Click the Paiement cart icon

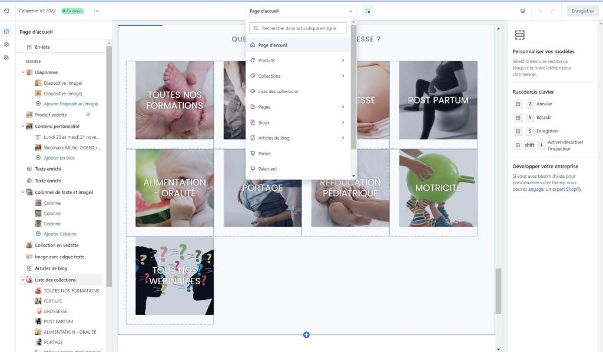click(x=253, y=169)
